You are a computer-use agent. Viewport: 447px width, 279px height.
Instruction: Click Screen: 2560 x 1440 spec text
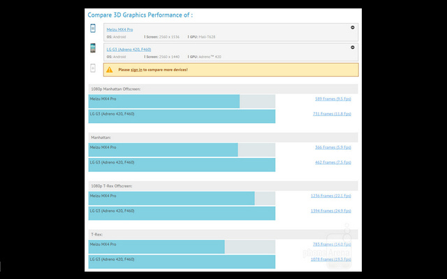click(162, 57)
